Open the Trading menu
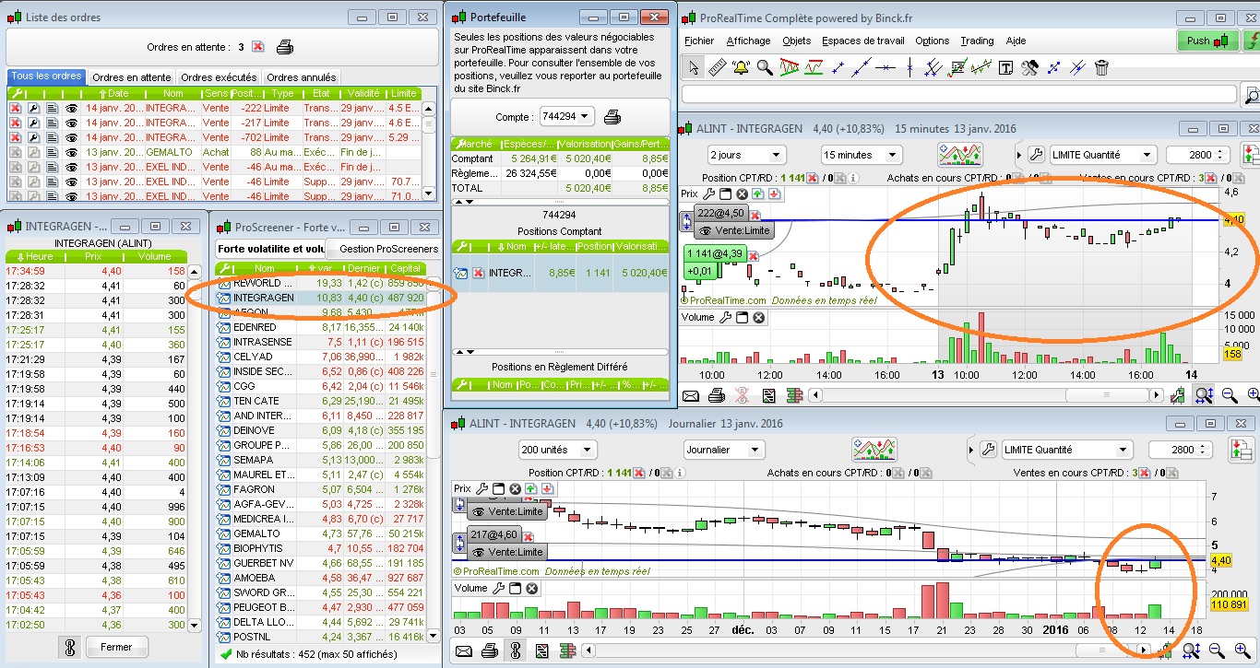This screenshot has height=668, width=1260. pos(977,41)
